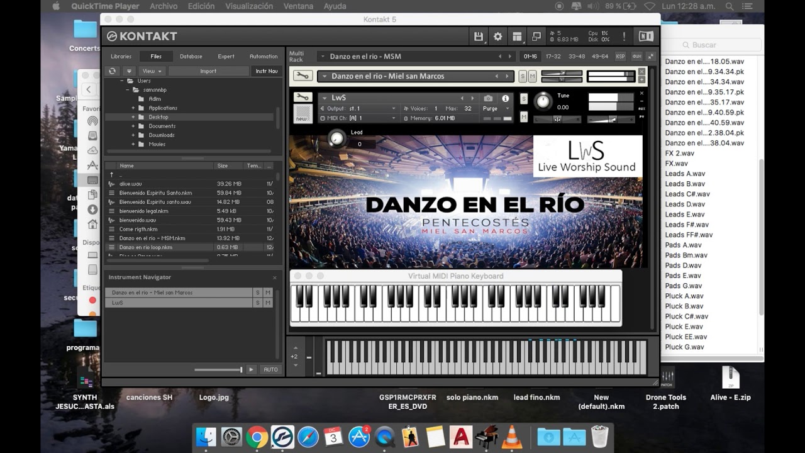Screen dimensions: 805x453
Task: Close the Instrument Navigator pane
Action: pyautogui.click(x=275, y=277)
